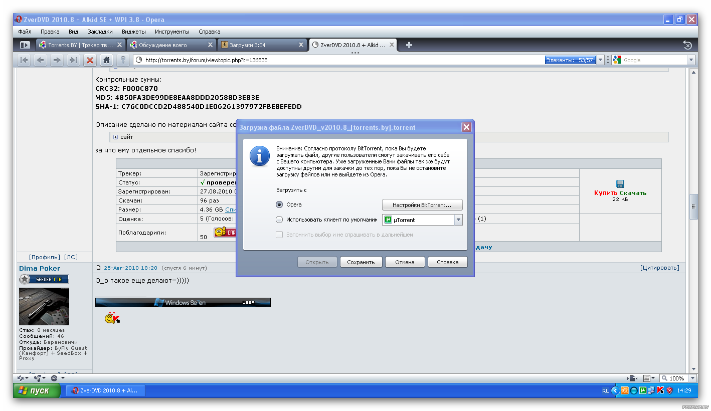711x411 pixels.
Task: Click the Fast Forward navigation button
Action: click(x=73, y=60)
